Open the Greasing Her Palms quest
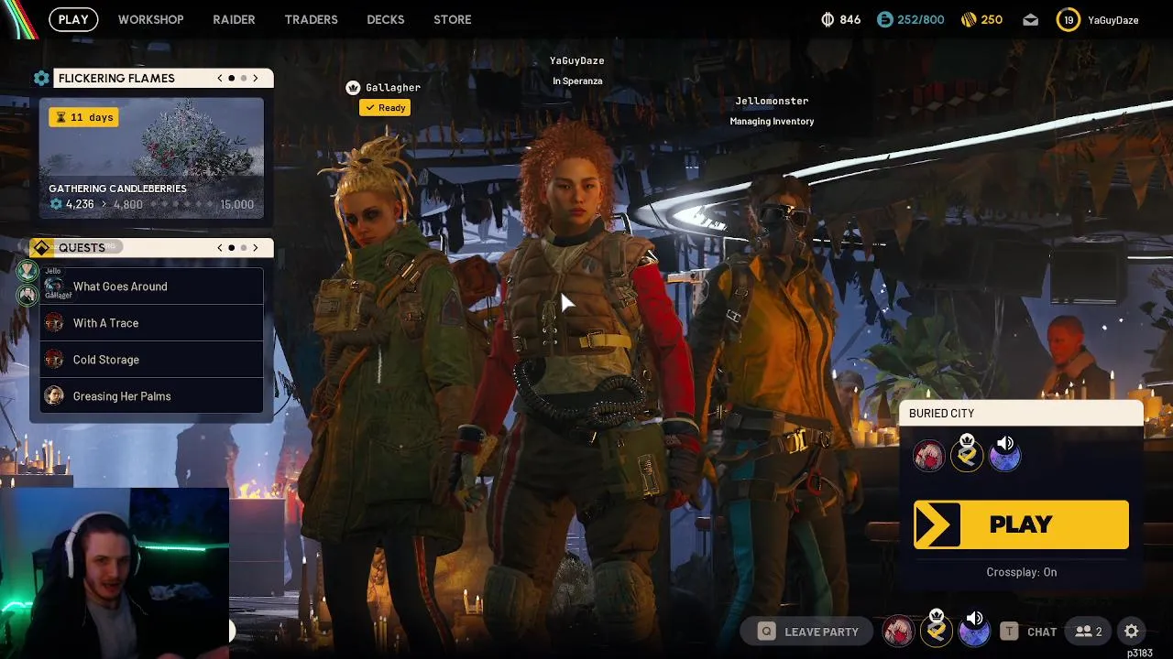 point(151,396)
